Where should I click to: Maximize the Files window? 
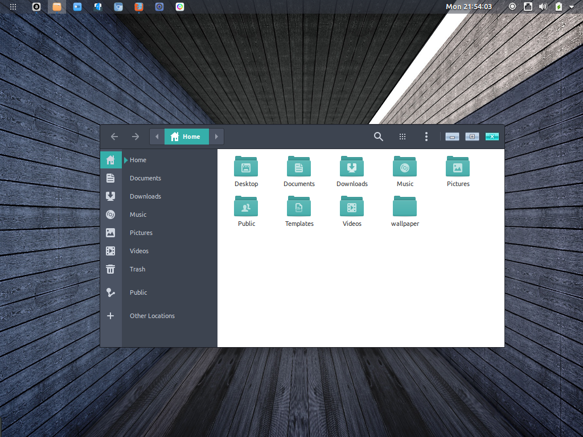472,137
